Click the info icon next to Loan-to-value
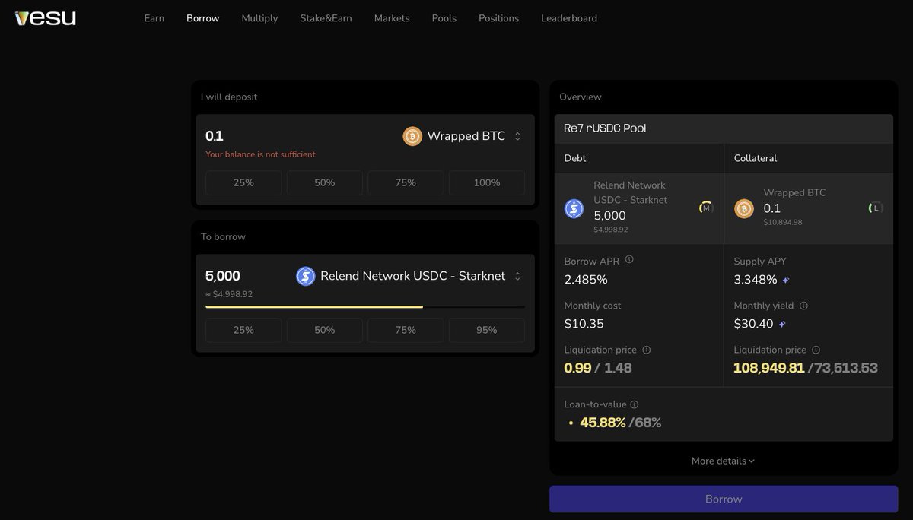The image size is (913, 520). click(634, 405)
